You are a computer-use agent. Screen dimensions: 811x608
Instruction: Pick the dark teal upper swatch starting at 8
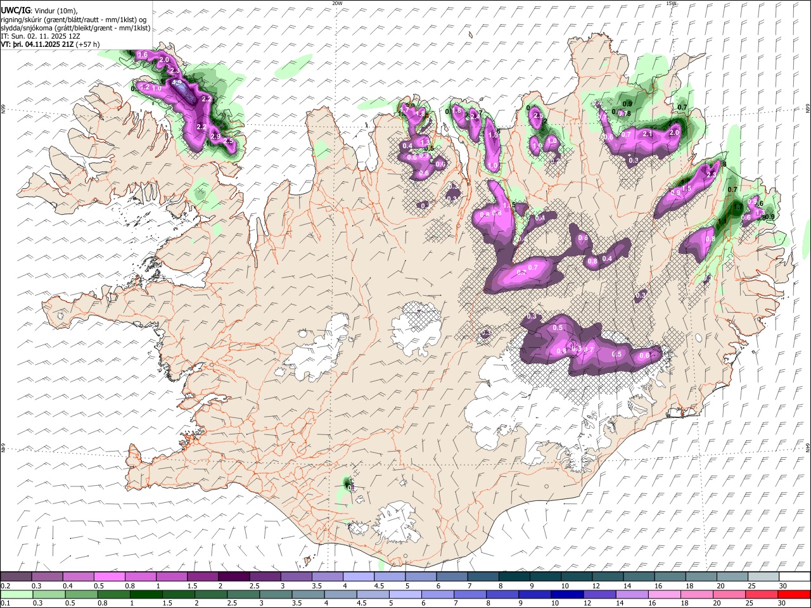point(514,576)
